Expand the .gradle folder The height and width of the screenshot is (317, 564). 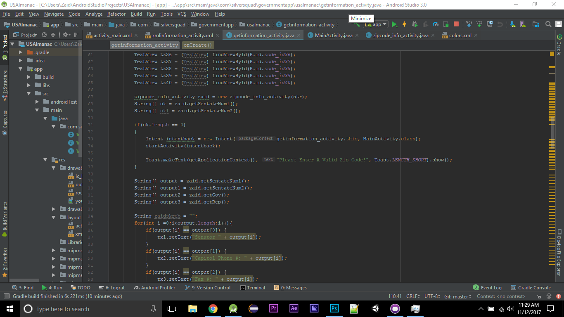(21, 52)
